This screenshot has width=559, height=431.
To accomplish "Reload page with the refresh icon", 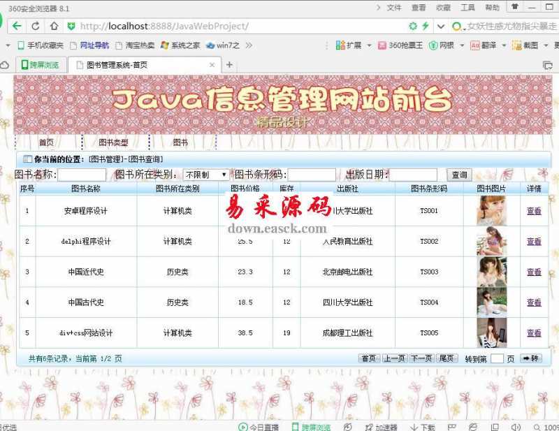I will (35, 27).
